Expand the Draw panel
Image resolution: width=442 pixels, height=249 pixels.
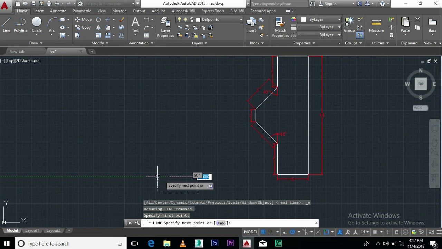[x=36, y=43]
